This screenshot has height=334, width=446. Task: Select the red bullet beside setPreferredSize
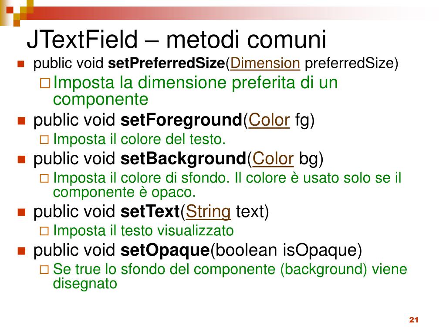click(x=21, y=63)
